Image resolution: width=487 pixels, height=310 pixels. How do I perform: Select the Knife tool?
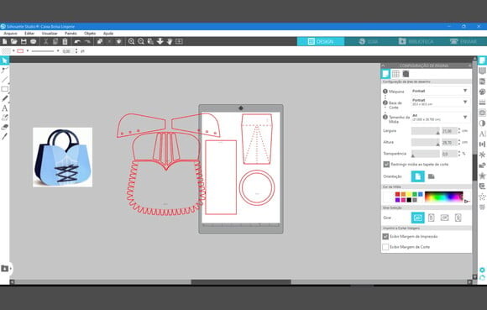click(x=5, y=136)
